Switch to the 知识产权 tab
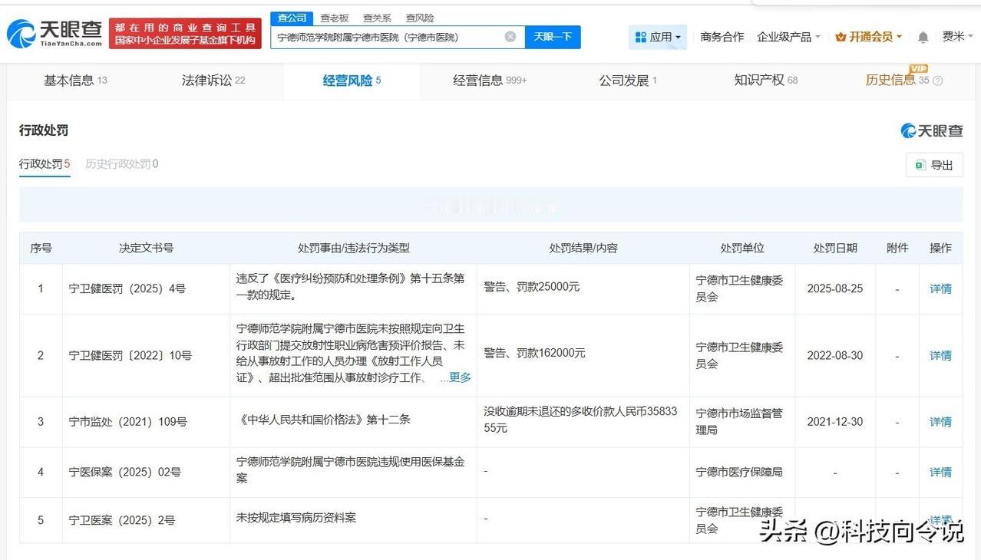981x560 pixels. pyautogui.click(x=766, y=81)
